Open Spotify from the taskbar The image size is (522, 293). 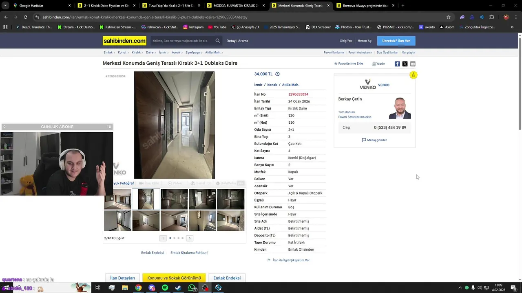(x=165, y=288)
